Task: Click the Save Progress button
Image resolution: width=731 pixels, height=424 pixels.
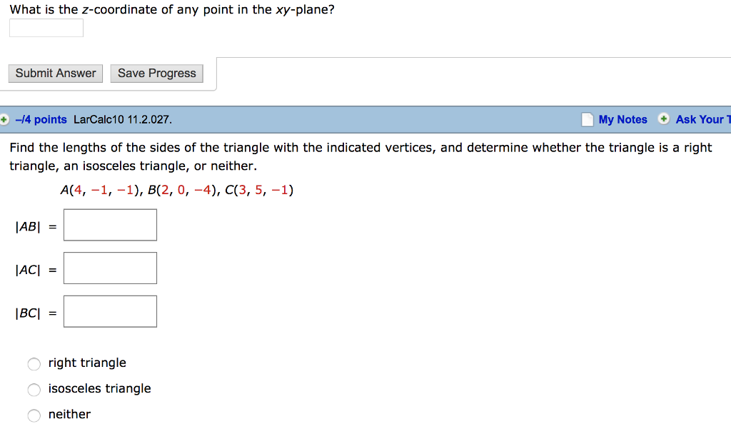Action: [x=156, y=73]
